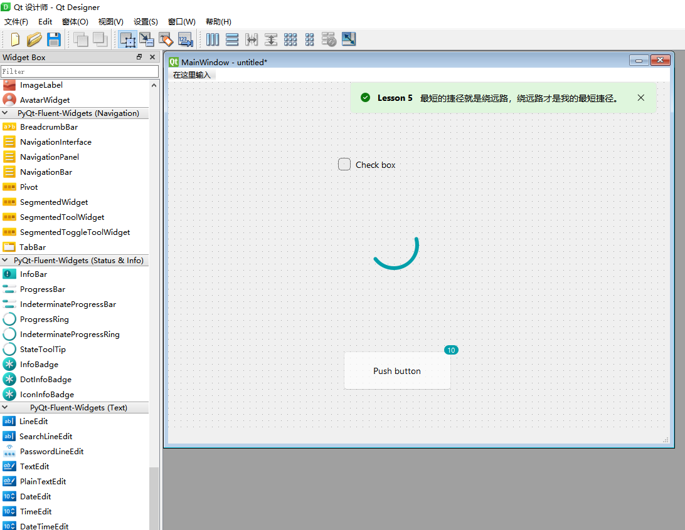Apply vertical layout from the toolbar

tap(232, 39)
